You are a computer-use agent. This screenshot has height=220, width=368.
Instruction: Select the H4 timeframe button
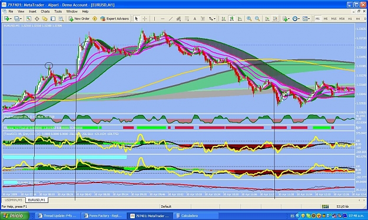(x=358, y=19)
